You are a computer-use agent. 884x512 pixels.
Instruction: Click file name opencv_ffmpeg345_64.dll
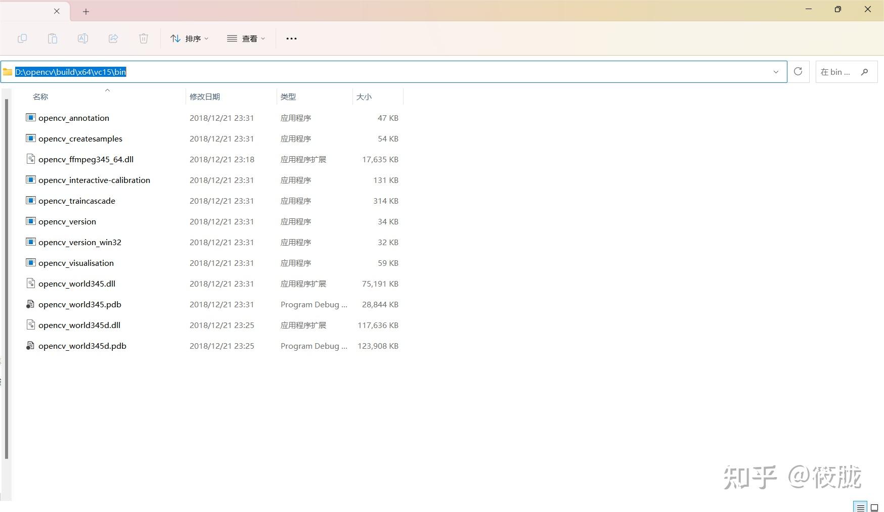pos(86,159)
